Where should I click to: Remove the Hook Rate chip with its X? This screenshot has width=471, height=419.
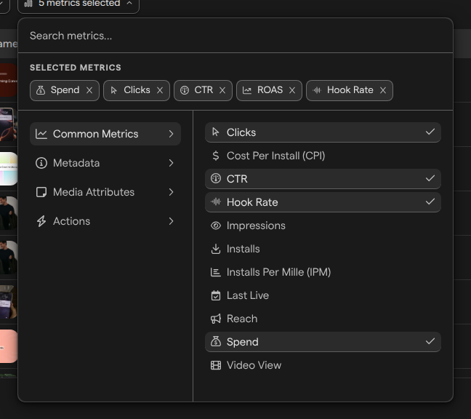(383, 90)
